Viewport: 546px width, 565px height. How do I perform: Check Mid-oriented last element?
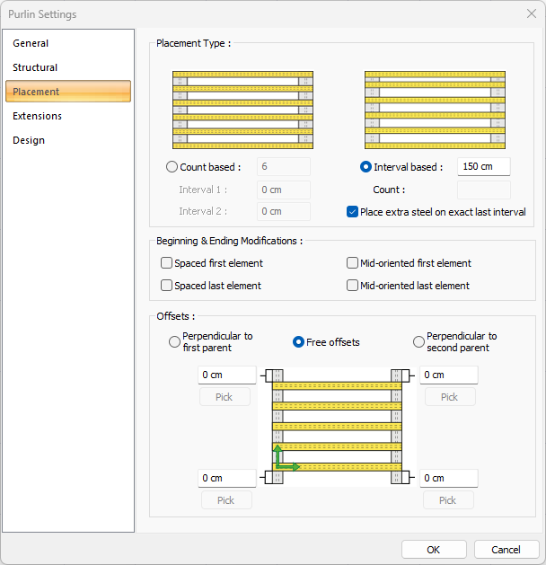(x=353, y=286)
